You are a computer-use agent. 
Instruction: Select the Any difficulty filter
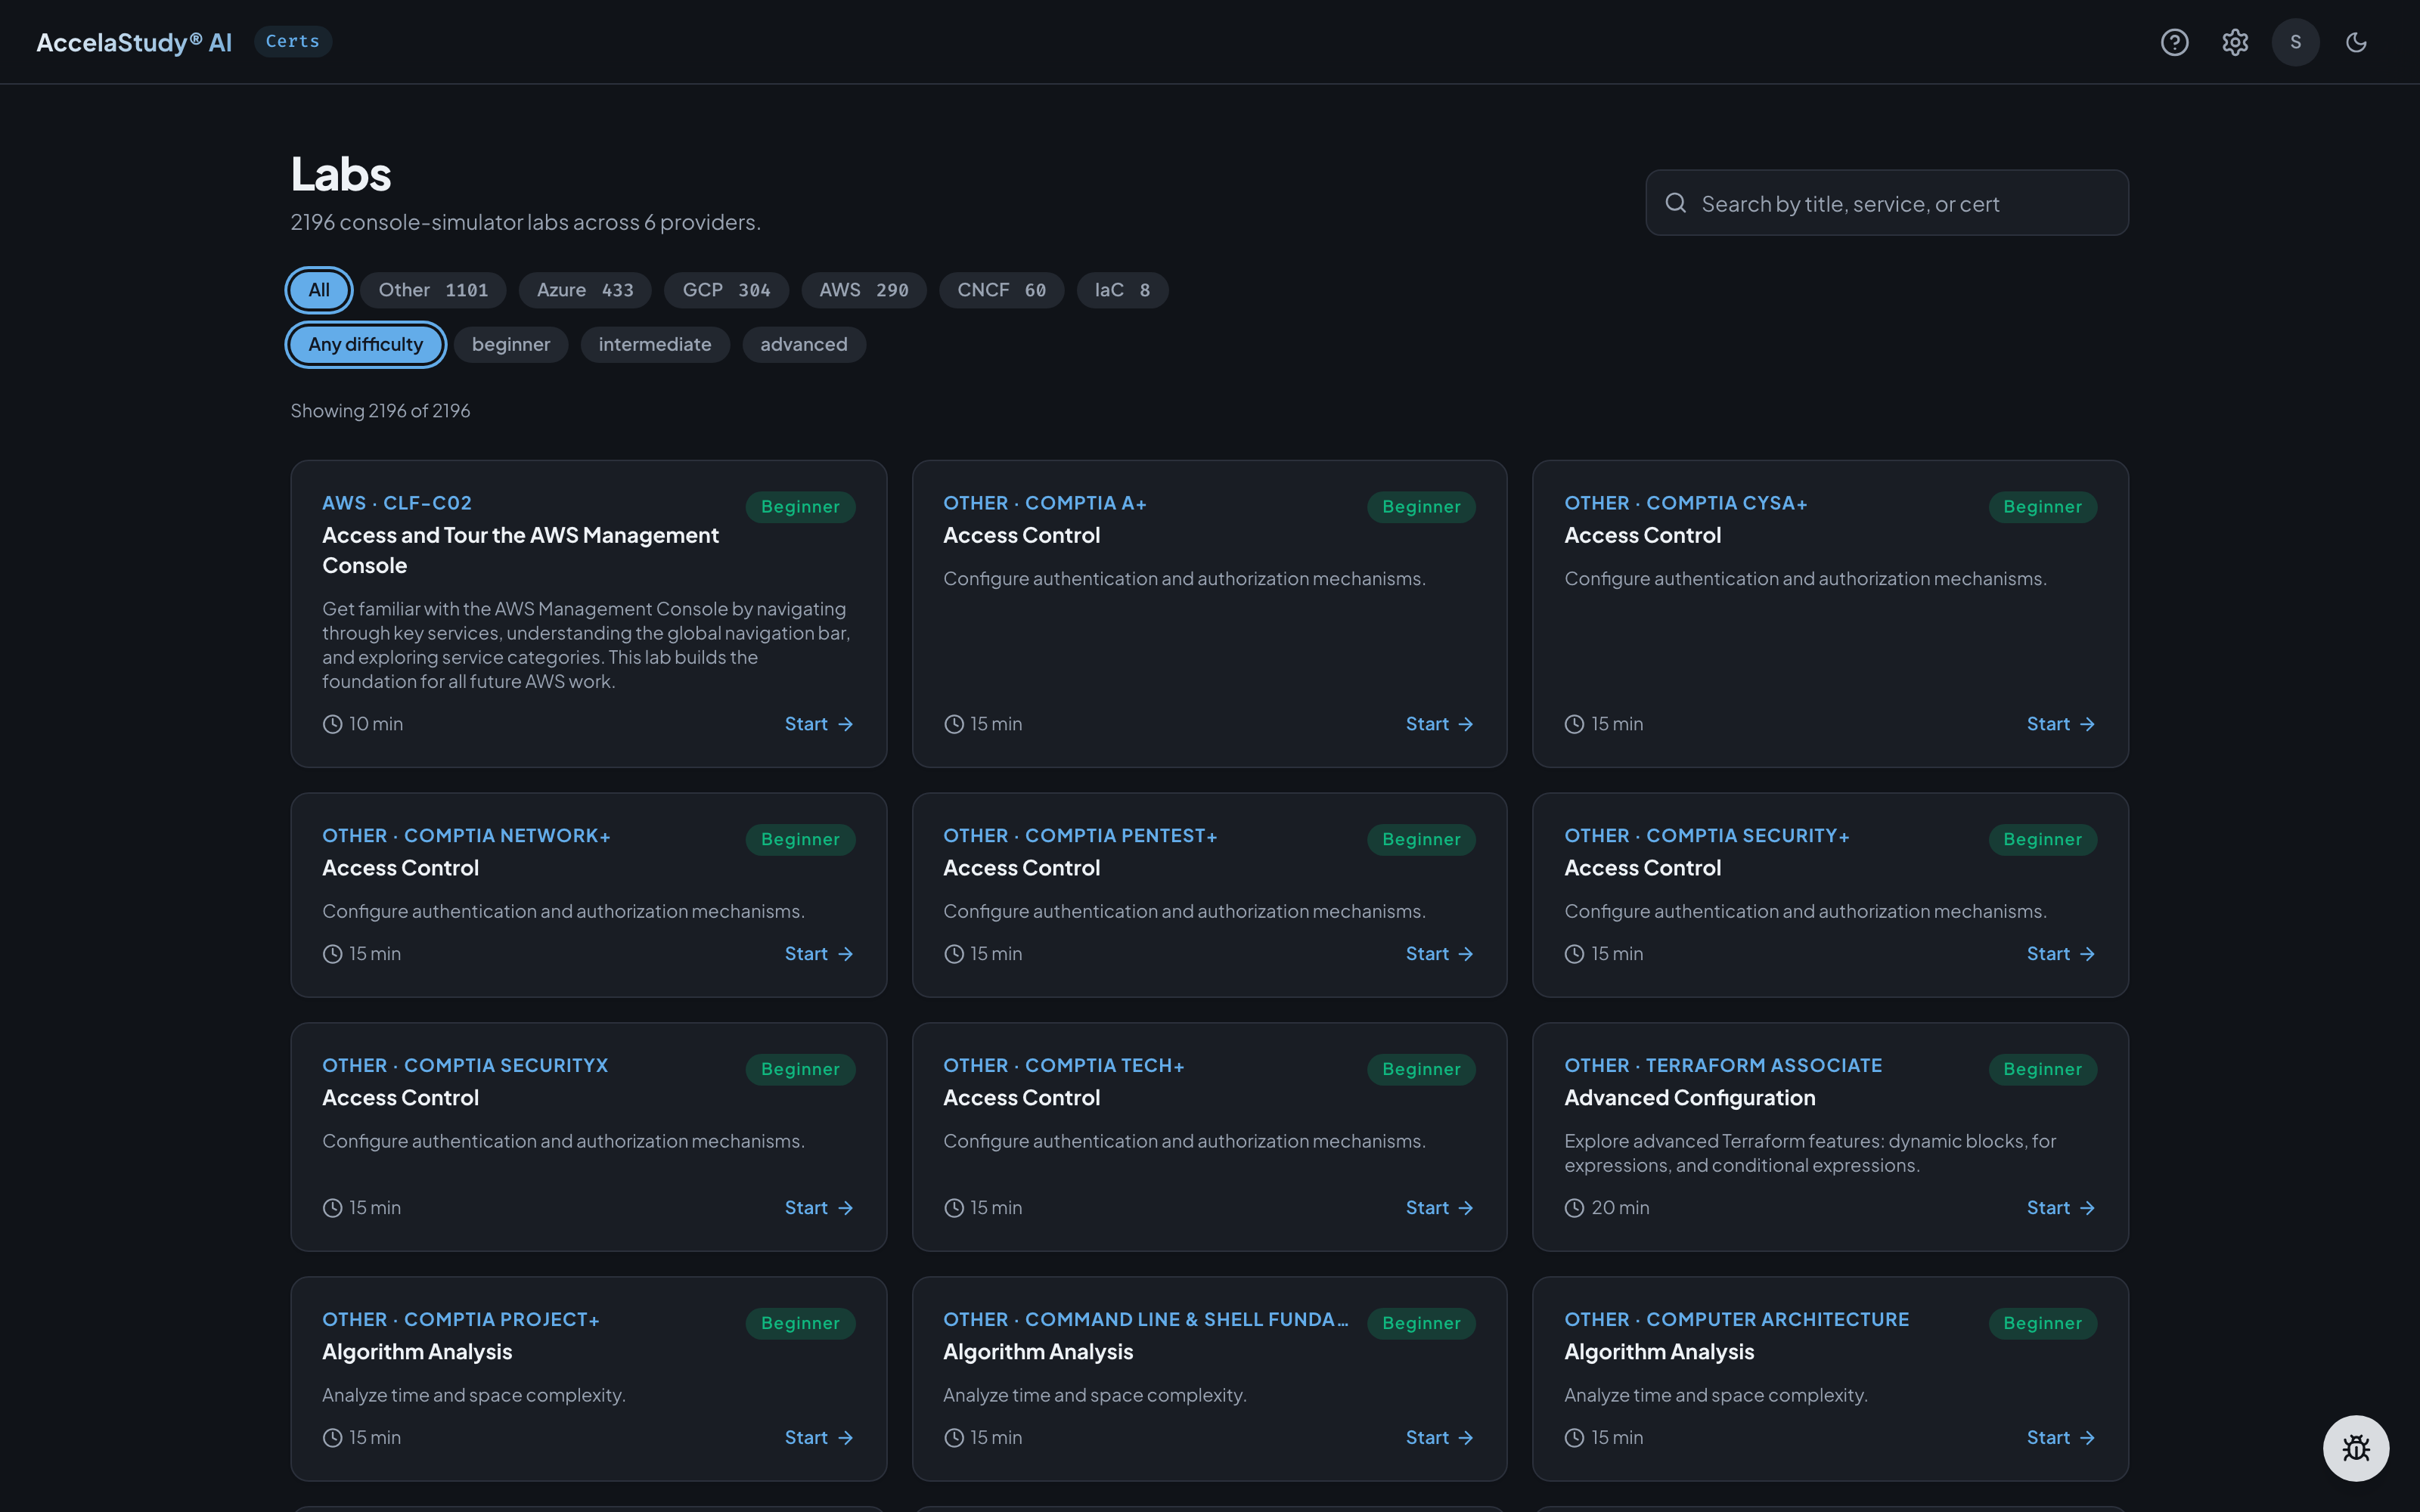coord(366,344)
